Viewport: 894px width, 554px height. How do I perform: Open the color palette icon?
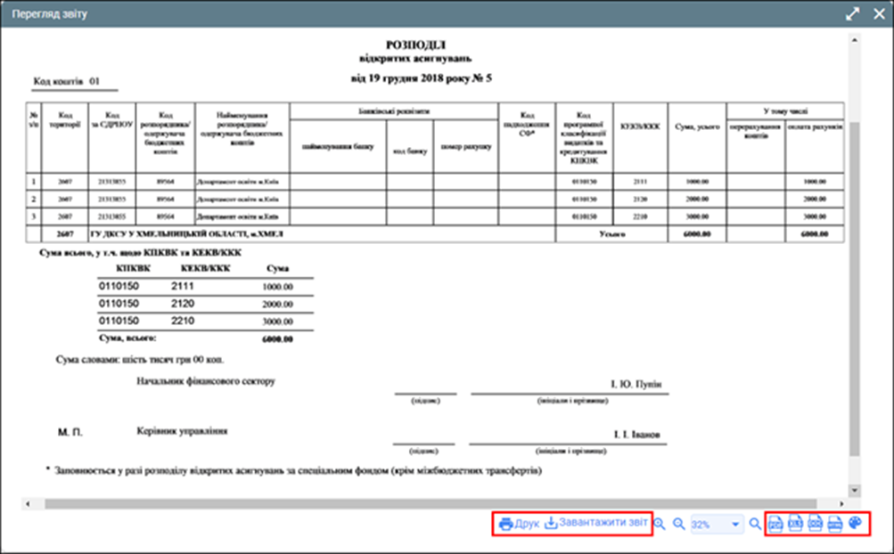855,524
